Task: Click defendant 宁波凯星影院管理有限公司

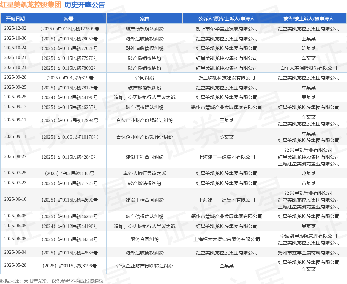Action: pos(308,236)
